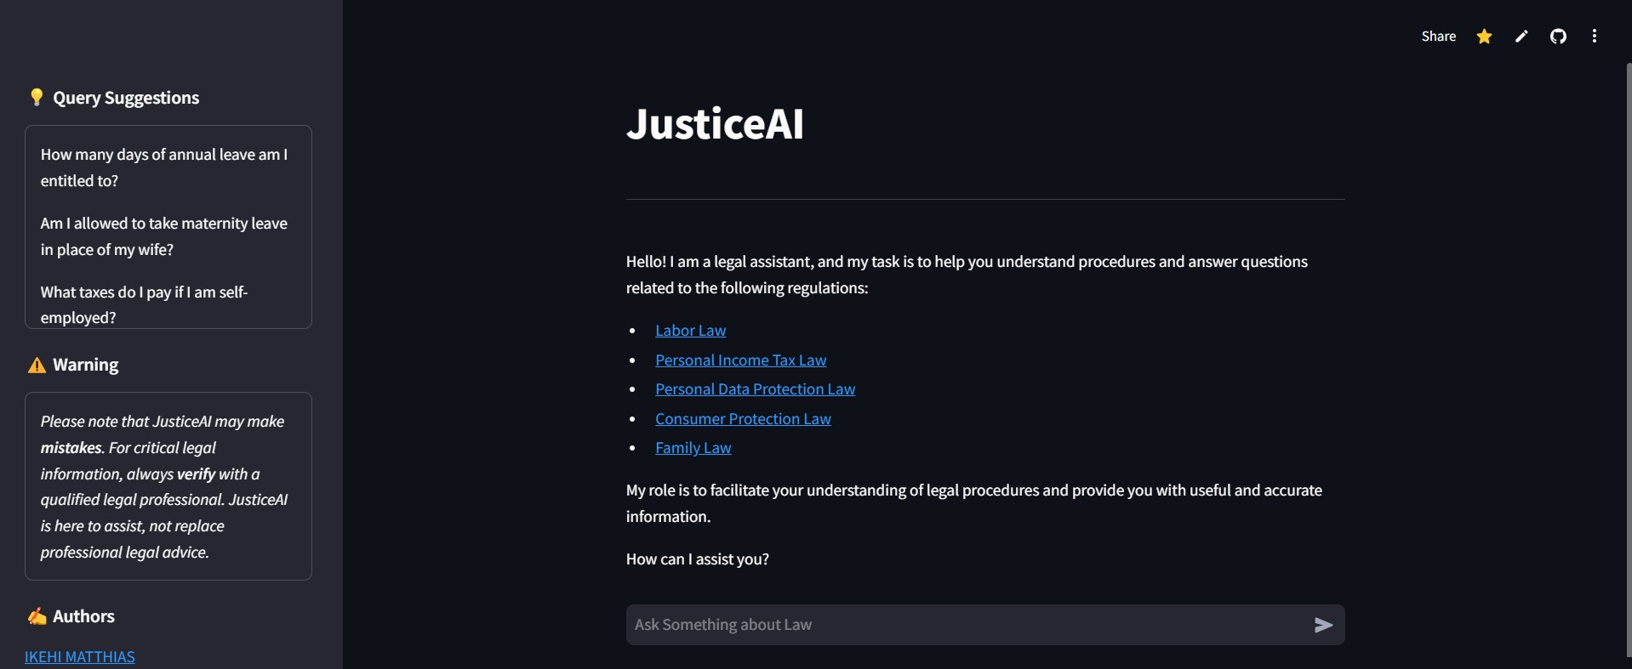Click the star favorite icon
Image resolution: width=1632 pixels, height=669 pixels.
(1484, 36)
